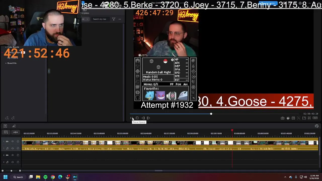Lock video track 2

tap(18, 155)
